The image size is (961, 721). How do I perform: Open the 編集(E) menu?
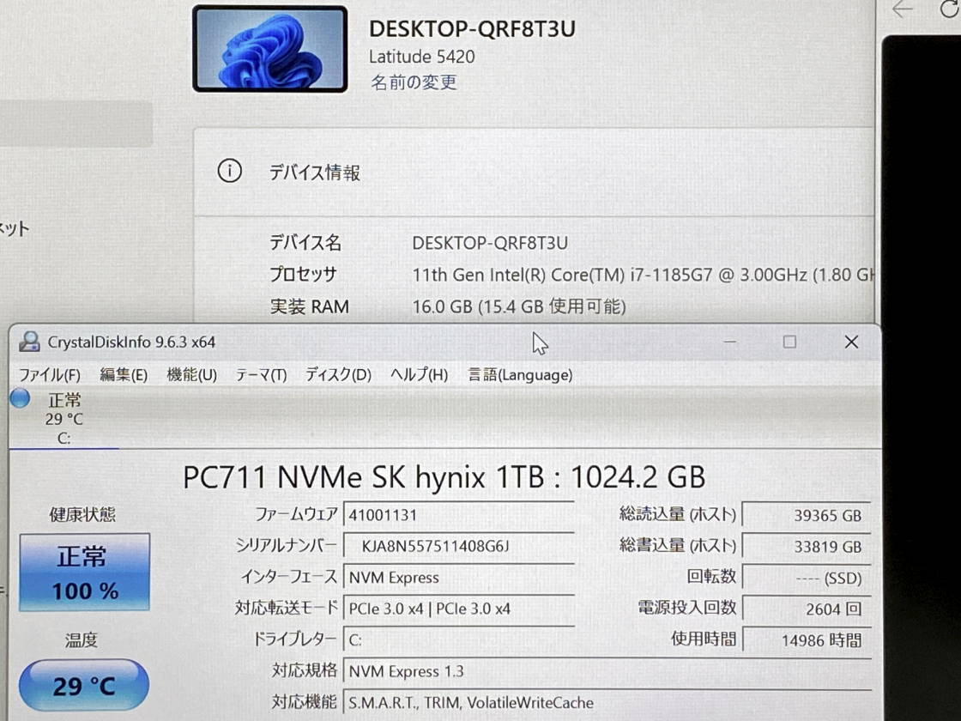(124, 374)
